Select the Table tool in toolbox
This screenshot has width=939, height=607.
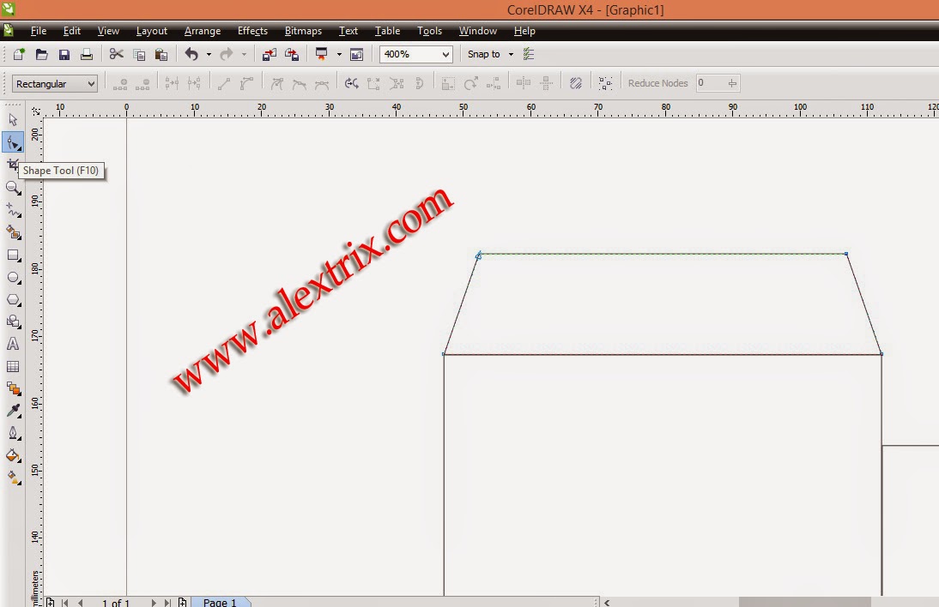13,367
